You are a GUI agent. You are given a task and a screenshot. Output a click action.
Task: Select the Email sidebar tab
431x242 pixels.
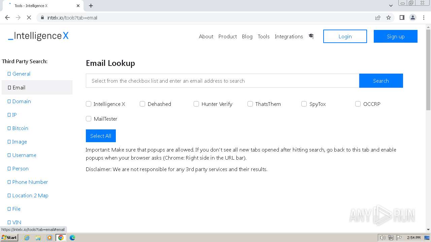coord(37,87)
